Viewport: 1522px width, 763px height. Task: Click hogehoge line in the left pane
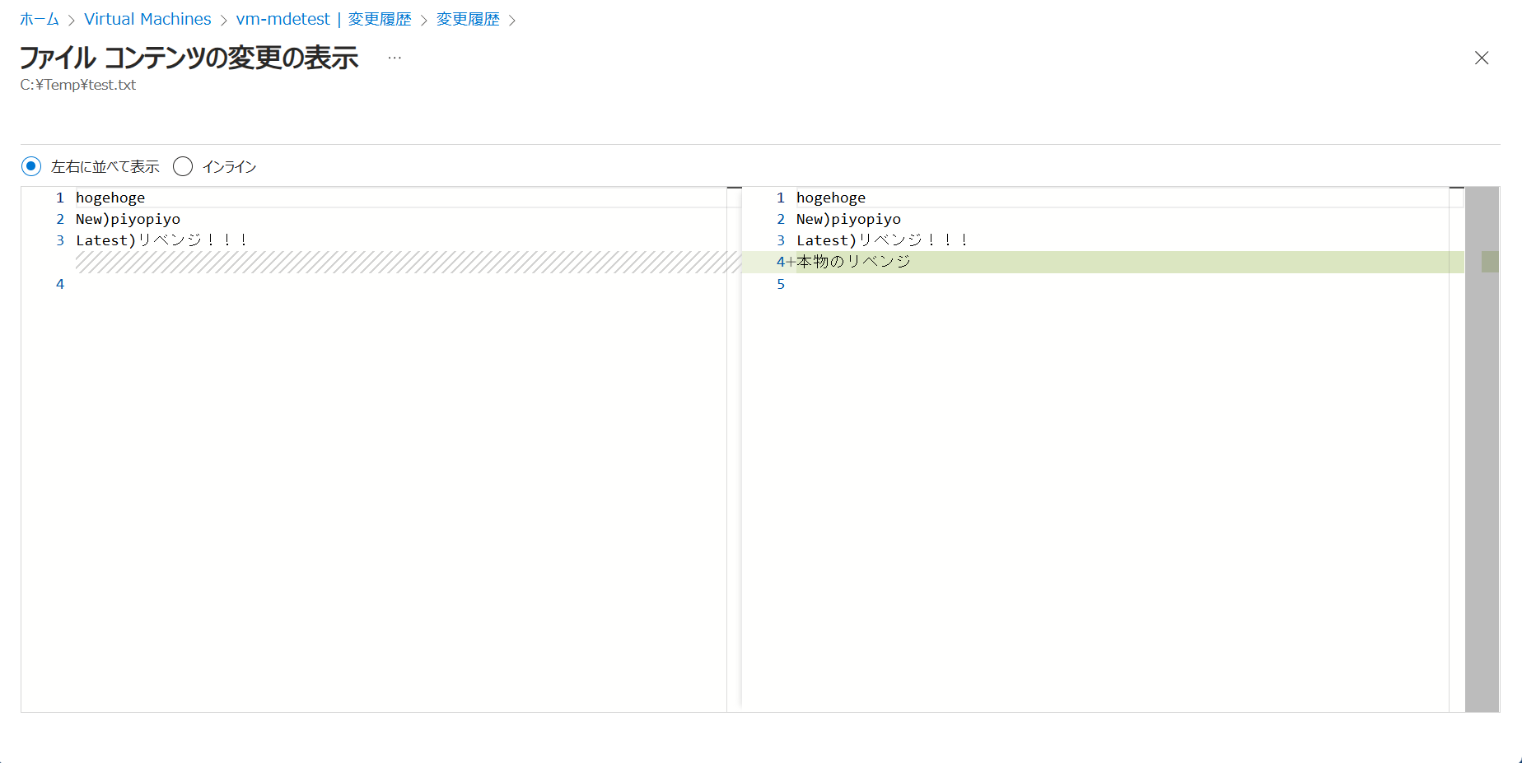click(x=110, y=198)
